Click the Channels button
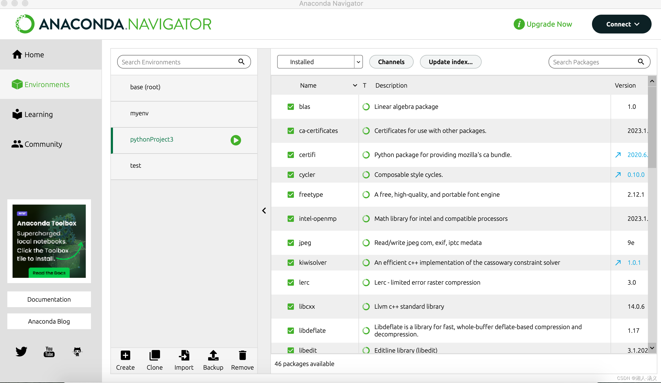Image resolution: width=661 pixels, height=383 pixels. point(391,62)
